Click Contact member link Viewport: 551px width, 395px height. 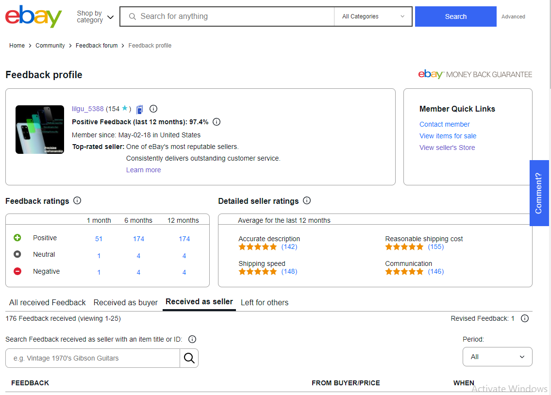(x=445, y=124)
